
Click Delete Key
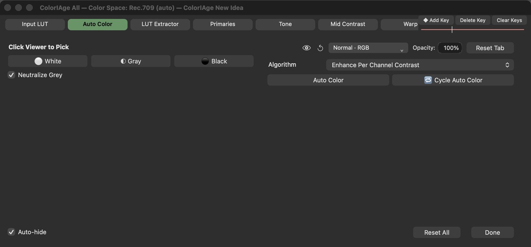[473, 20]
